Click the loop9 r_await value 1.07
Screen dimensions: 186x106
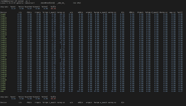click(54, 89)
